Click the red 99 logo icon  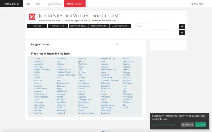(x=32, y=17)
